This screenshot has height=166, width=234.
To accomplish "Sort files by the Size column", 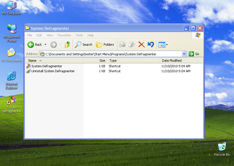I will pyautogui.click(x=95, y=61).
